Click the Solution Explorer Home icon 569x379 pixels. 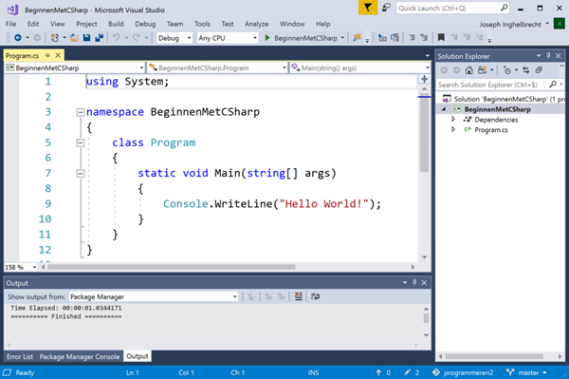[468, 70]
